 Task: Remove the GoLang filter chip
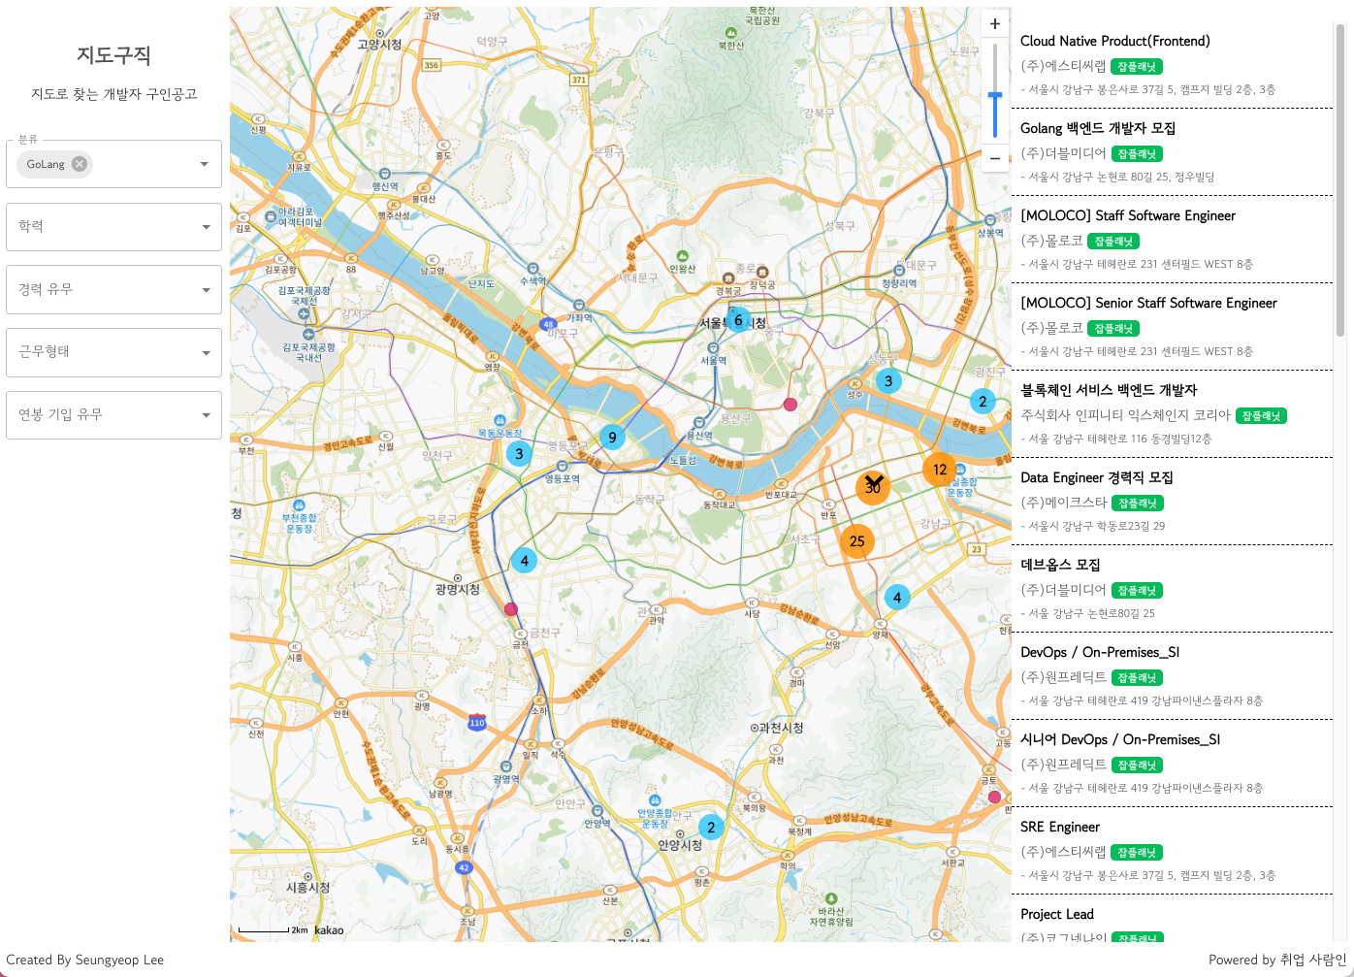(80, 164)
